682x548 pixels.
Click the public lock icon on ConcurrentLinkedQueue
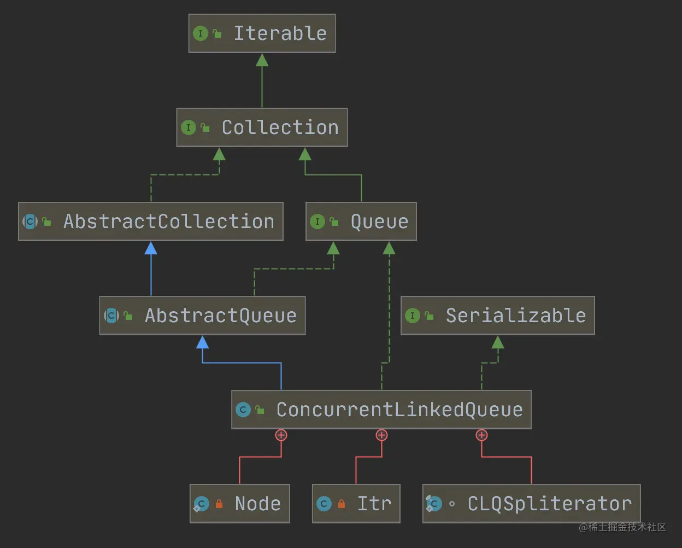[260, 410]
